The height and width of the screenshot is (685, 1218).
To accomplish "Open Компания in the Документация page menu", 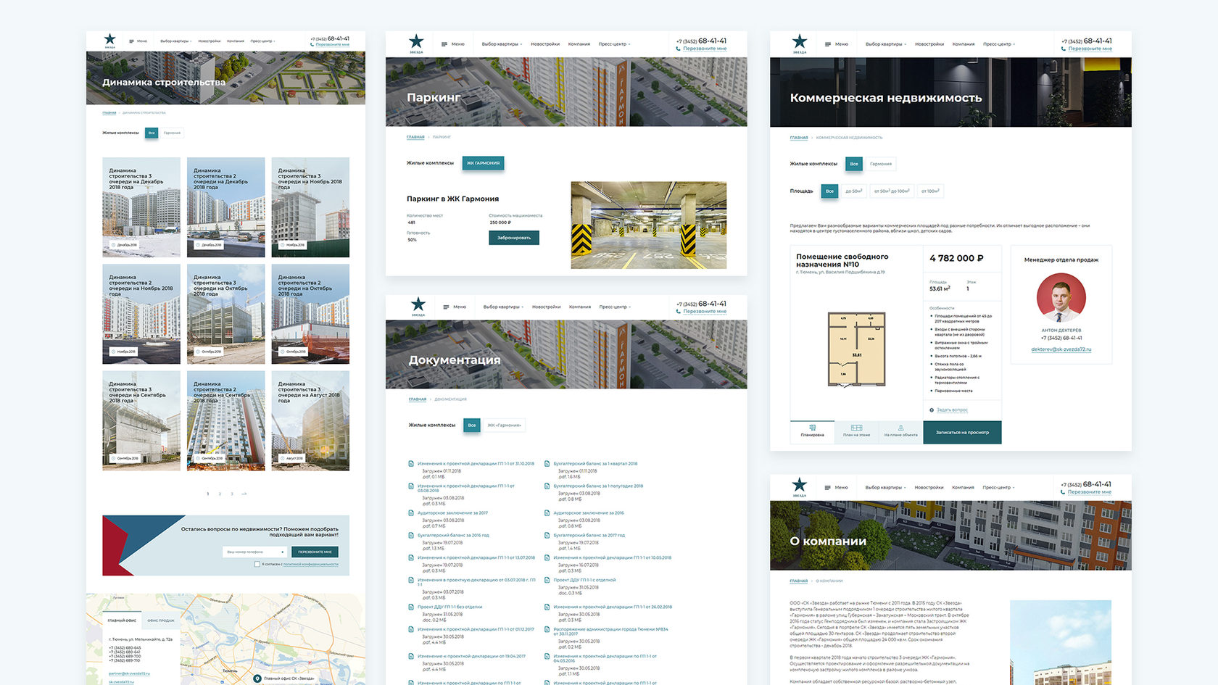I will [580, 307].
